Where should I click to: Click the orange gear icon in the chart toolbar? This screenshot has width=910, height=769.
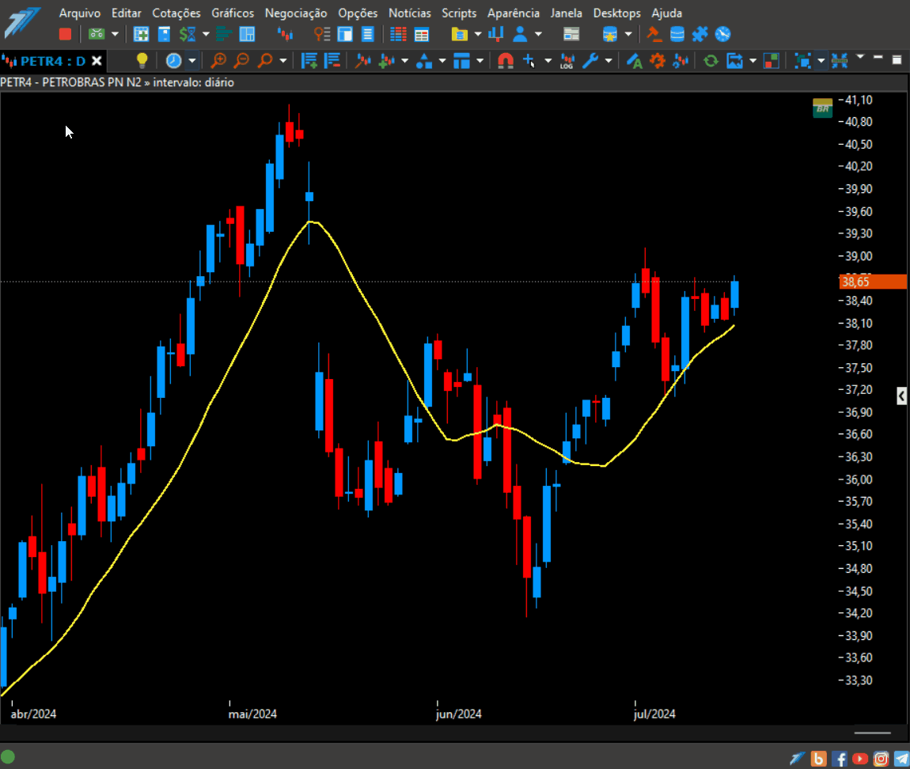(658, 60)
